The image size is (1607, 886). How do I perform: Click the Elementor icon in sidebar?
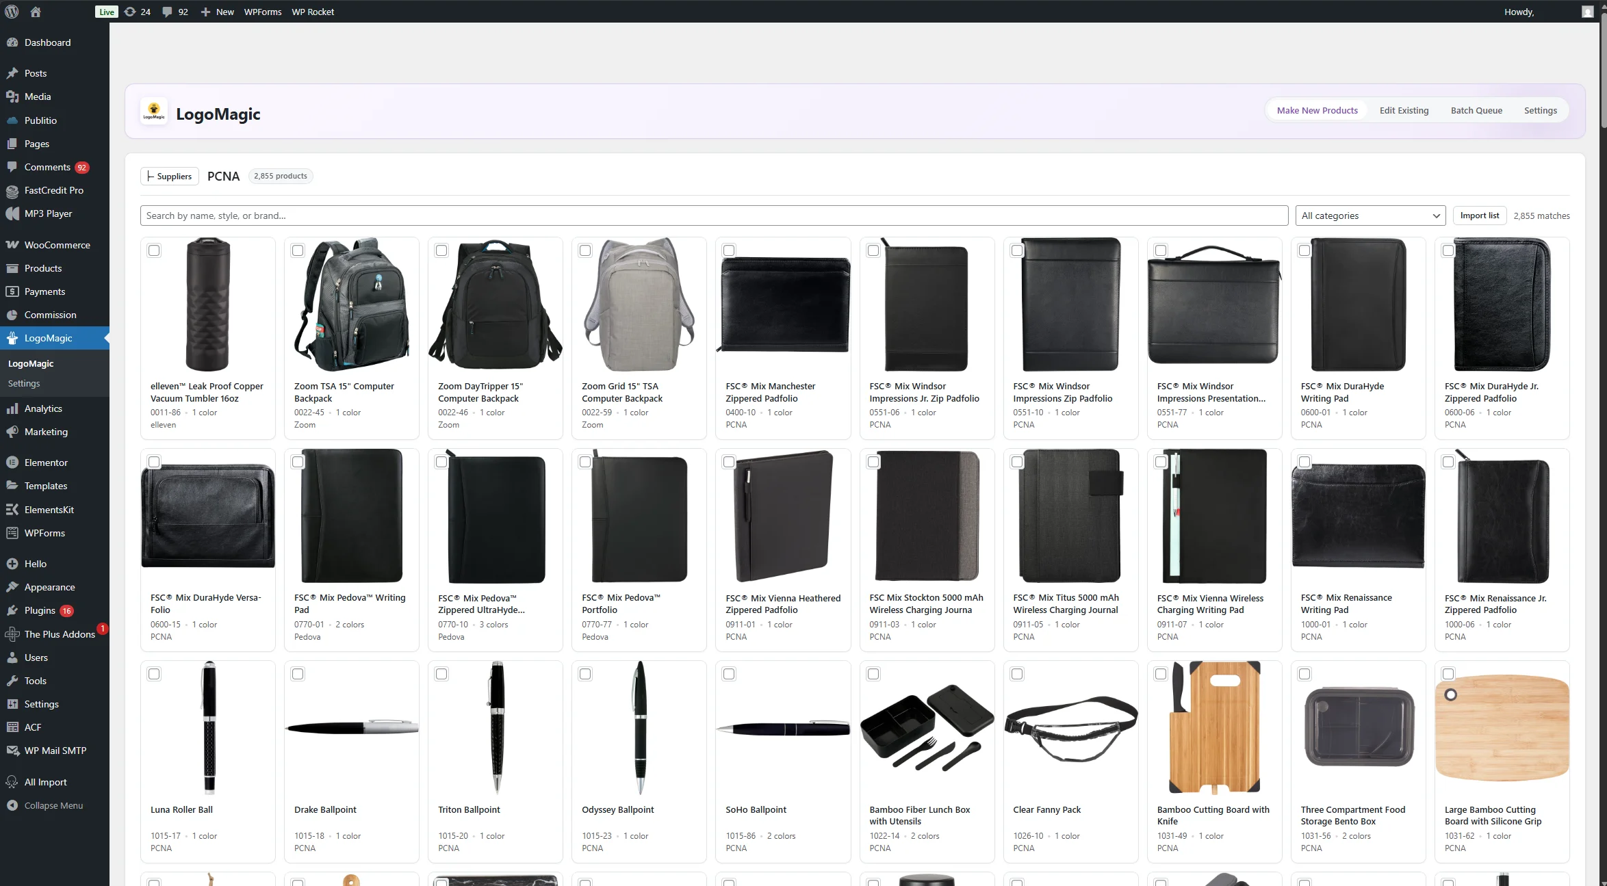click(x=12, y=462)
